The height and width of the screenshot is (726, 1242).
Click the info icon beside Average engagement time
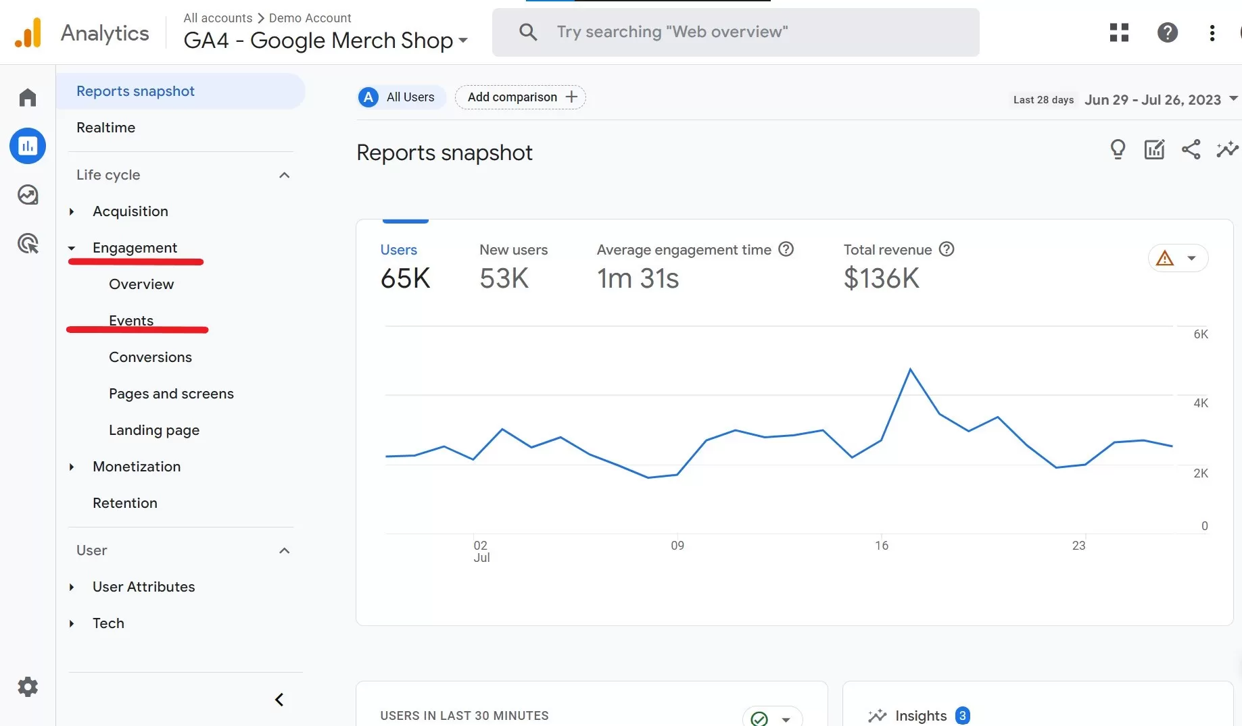[x=786, y=249]
